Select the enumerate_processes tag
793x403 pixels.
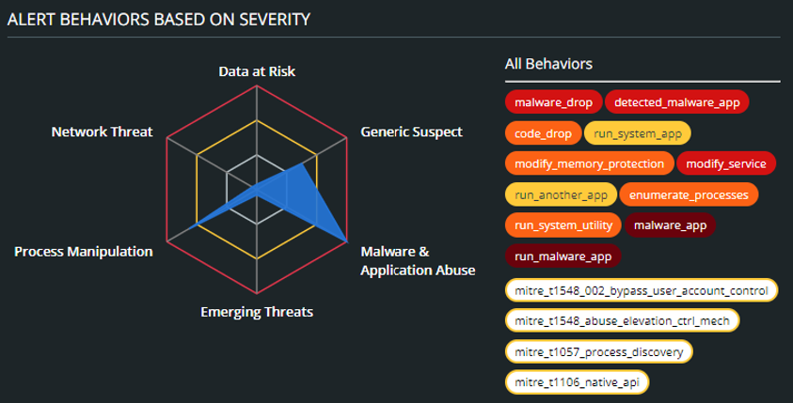(690, 195)
